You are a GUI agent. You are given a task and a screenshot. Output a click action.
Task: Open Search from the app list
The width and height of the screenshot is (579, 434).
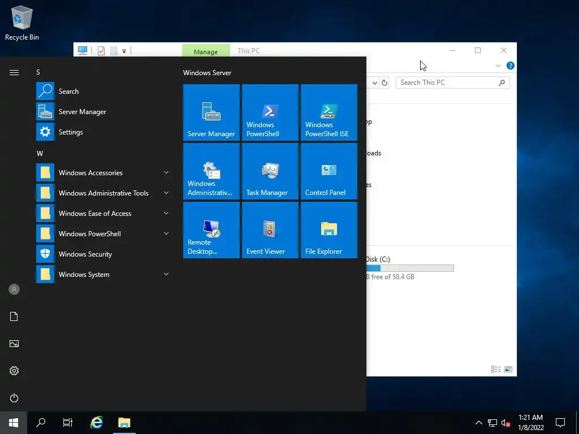103,91
